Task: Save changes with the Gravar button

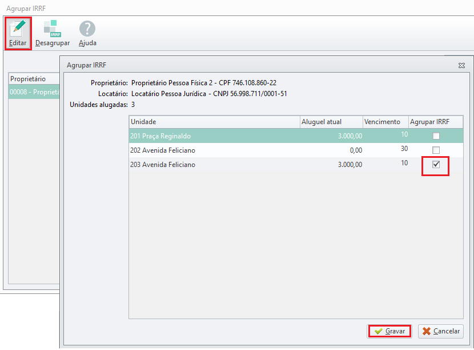Action: (x=389, y=331)
